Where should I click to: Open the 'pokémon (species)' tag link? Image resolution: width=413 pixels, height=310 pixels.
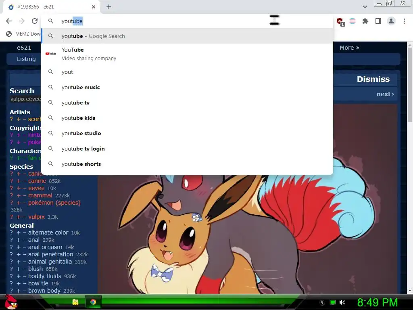[x=54, y=203]
